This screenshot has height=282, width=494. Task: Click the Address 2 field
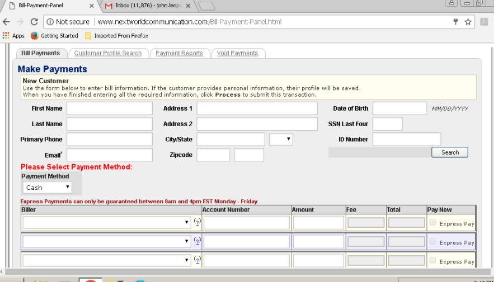click(x=257, y=124)
